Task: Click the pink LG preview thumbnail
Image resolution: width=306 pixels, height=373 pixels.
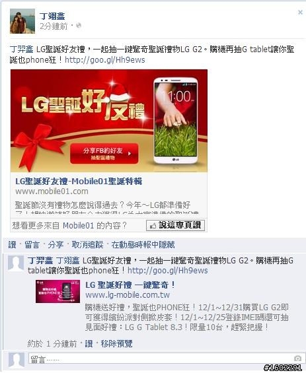Action: pos(58,291)
